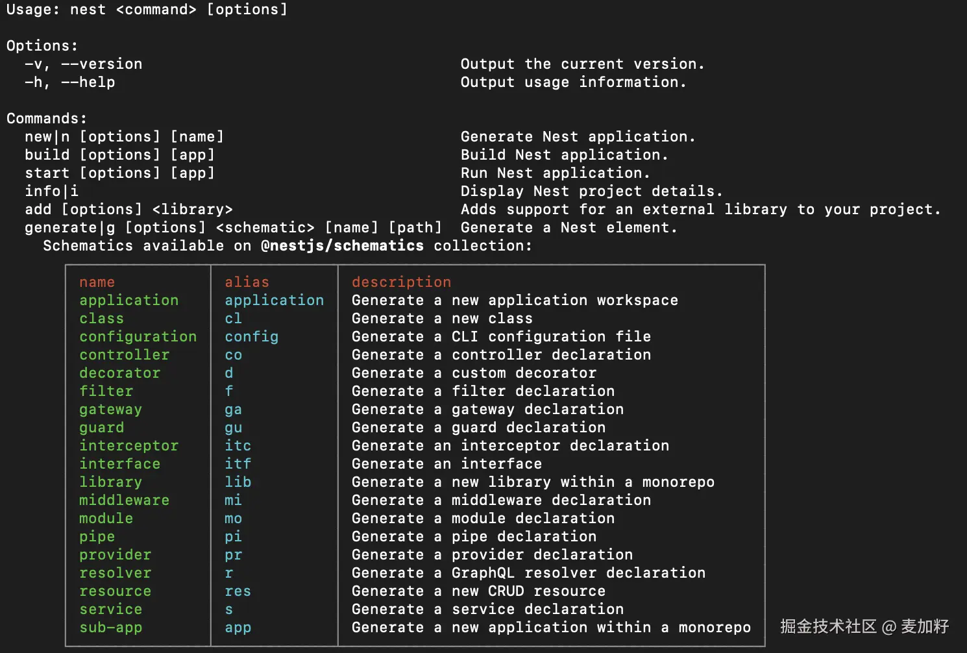Click the red 'name' column header
Viewport: 967px width, 653px height.
97,282
